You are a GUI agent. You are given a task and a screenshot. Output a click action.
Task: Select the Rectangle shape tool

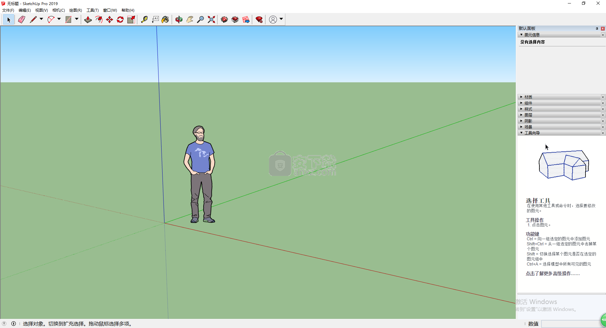click(68, 20)
